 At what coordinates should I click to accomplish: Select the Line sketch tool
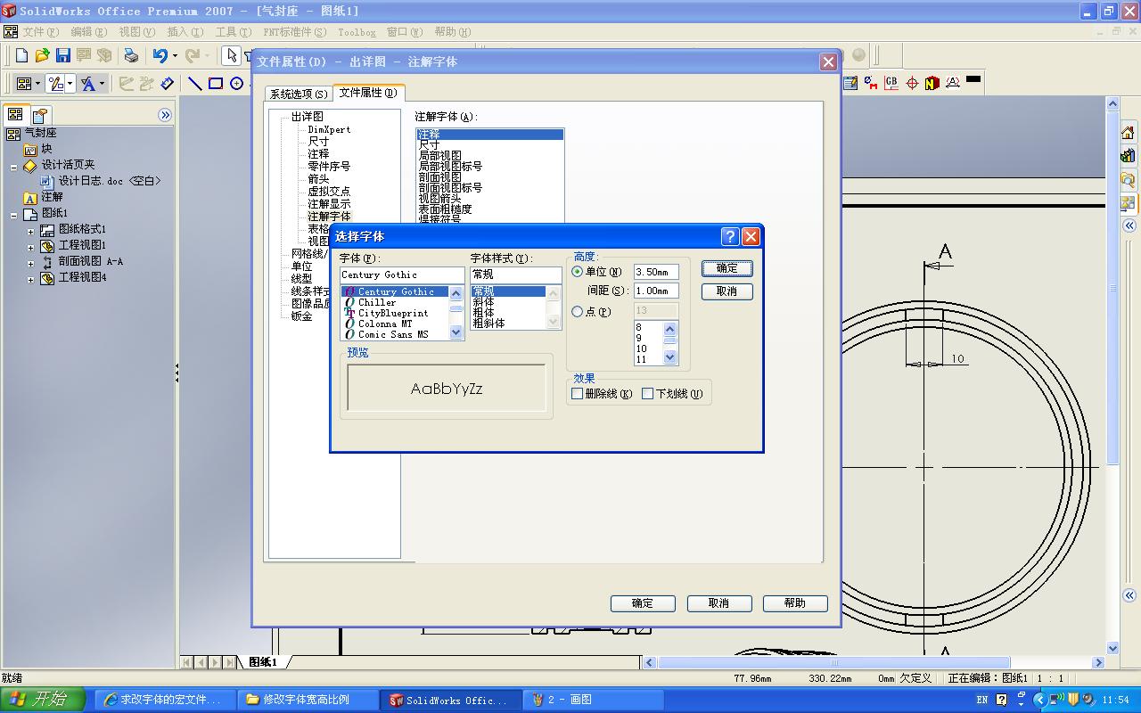click(x=194, y=84)
